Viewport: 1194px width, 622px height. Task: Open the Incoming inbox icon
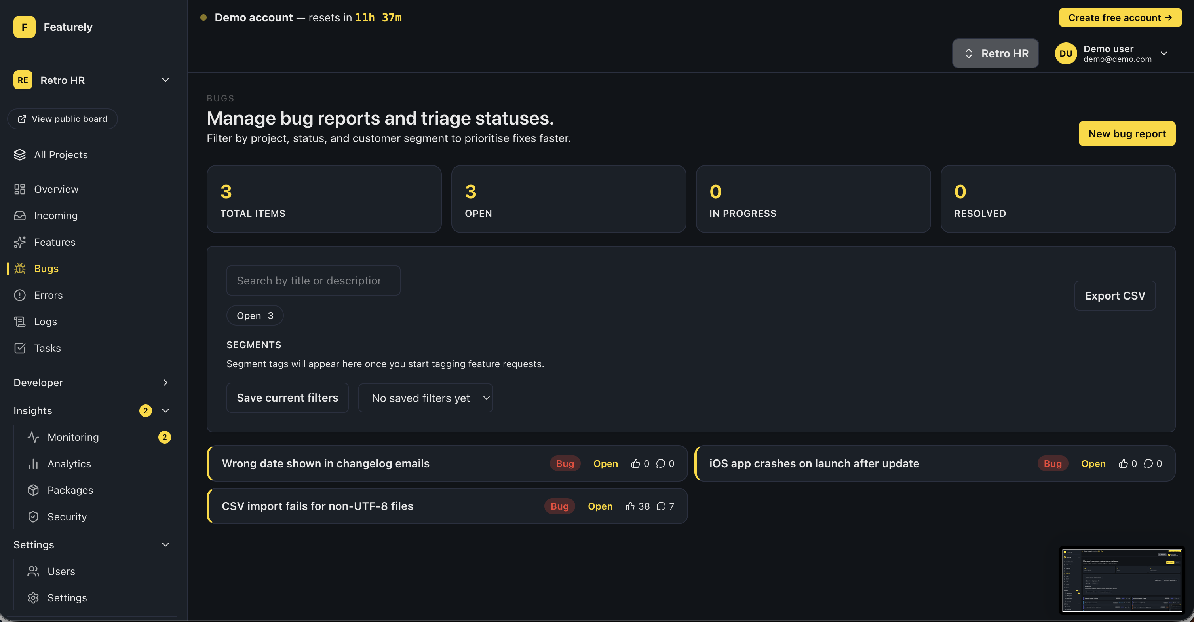pyautogui.click(x=19, y=215)
